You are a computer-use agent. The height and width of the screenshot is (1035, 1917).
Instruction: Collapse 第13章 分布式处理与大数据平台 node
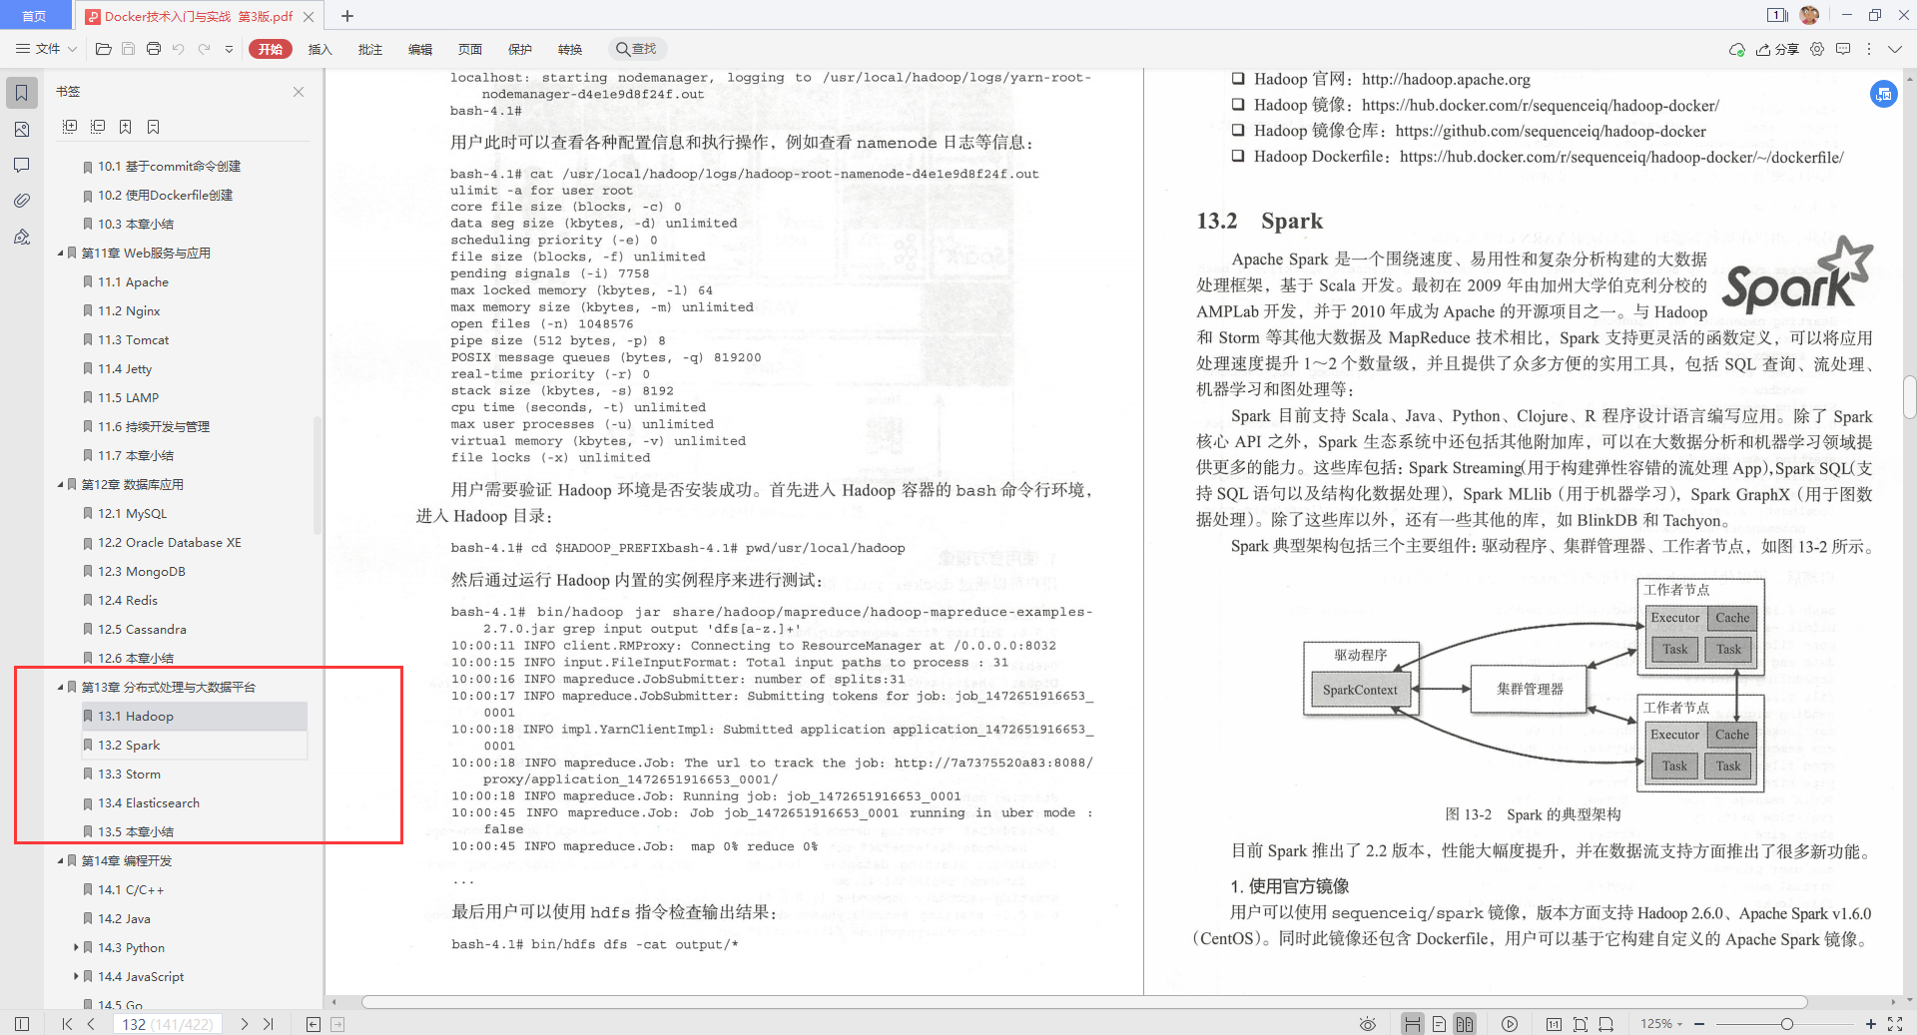61,688
